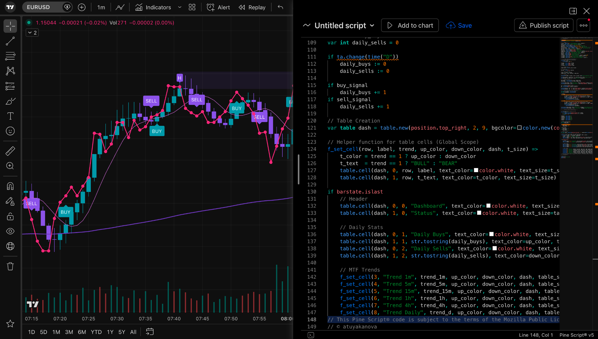Click white color swatch on line 132

(488, 206)
